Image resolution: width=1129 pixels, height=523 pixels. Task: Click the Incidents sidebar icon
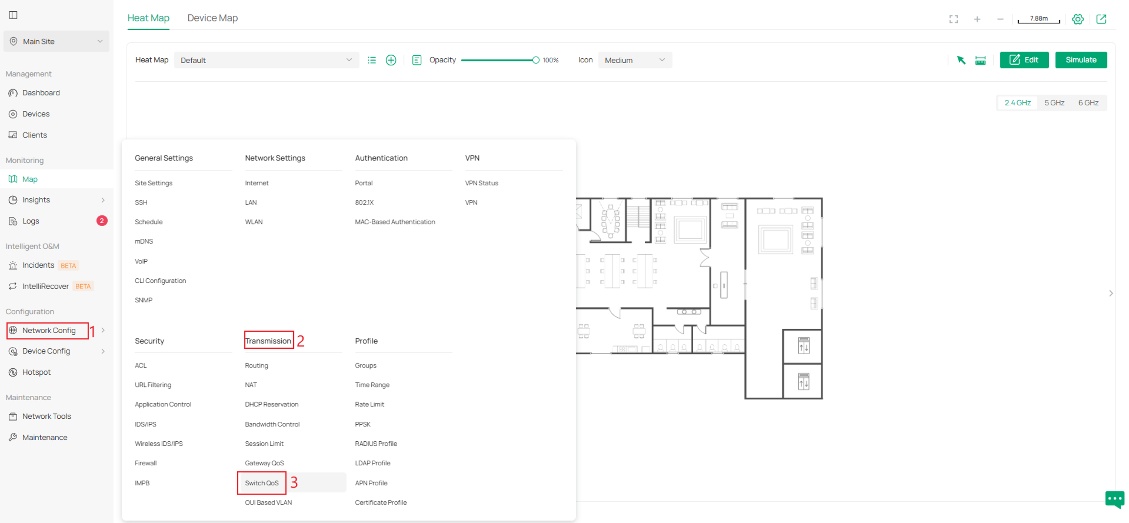coord(13,265)
